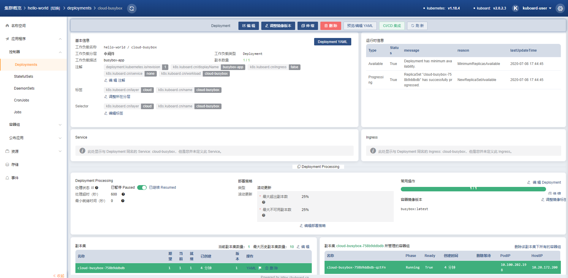Click the 伸缩 toolbar button

(x=308, y=26)
